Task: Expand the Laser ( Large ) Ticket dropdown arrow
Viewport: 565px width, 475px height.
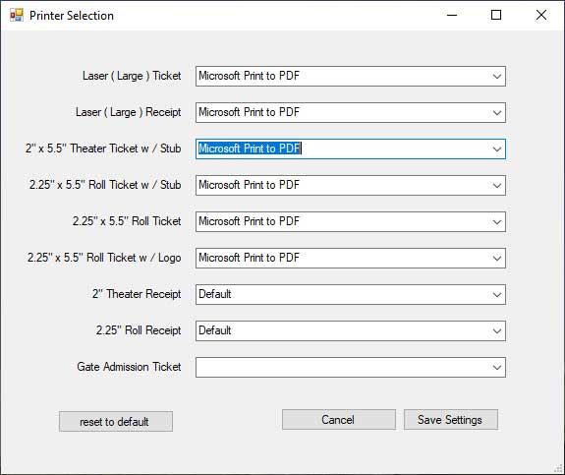Action: click(497, 76)
